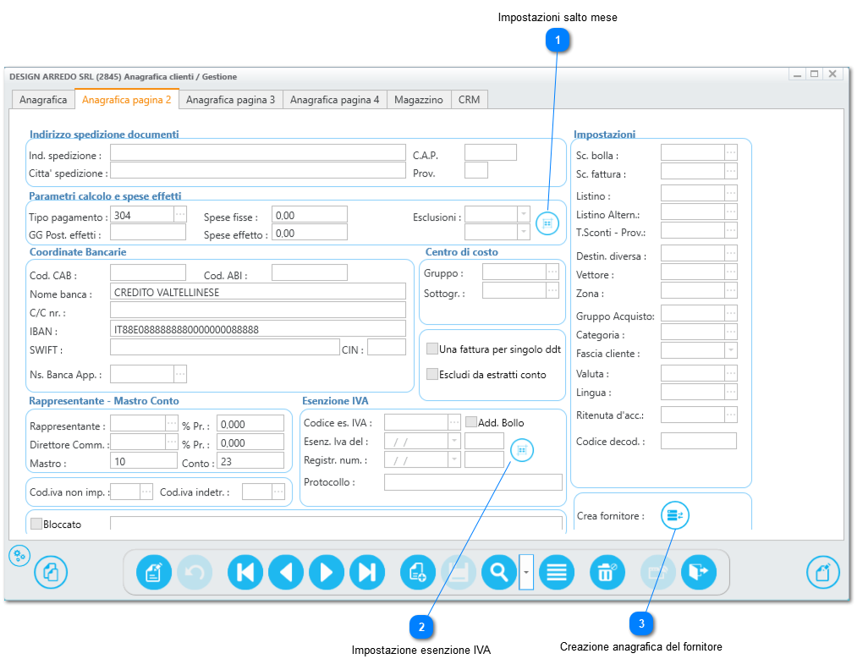This screenshot has width=857, height=670.
Task: Click the small gears settings icon
Action: tap(19, 556)
